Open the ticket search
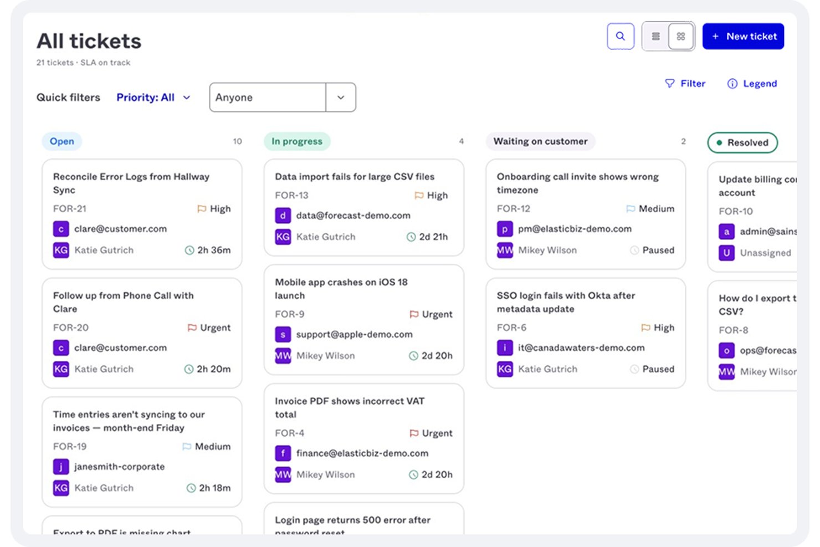This screenshot has width=820, height=547. coord(621,37)
